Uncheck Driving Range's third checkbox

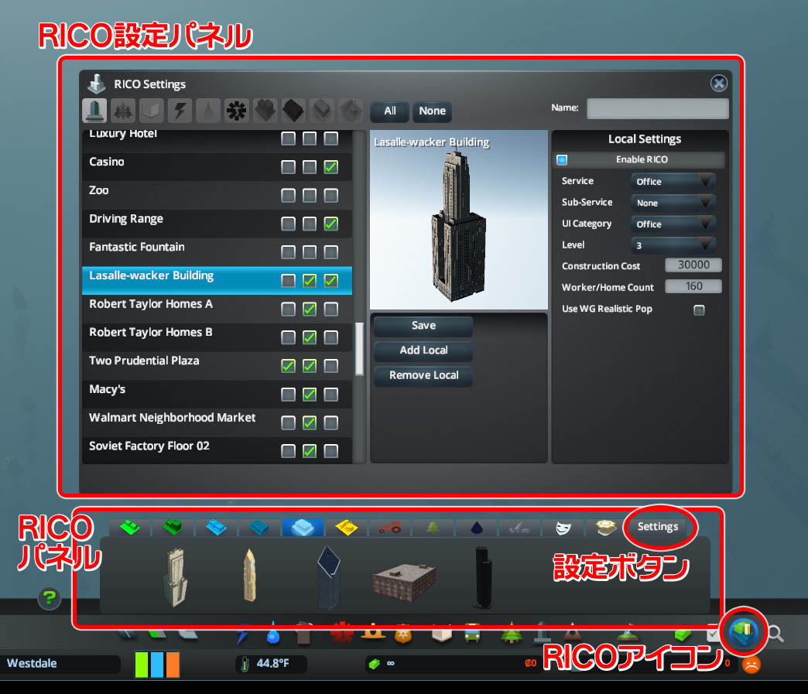330,224
